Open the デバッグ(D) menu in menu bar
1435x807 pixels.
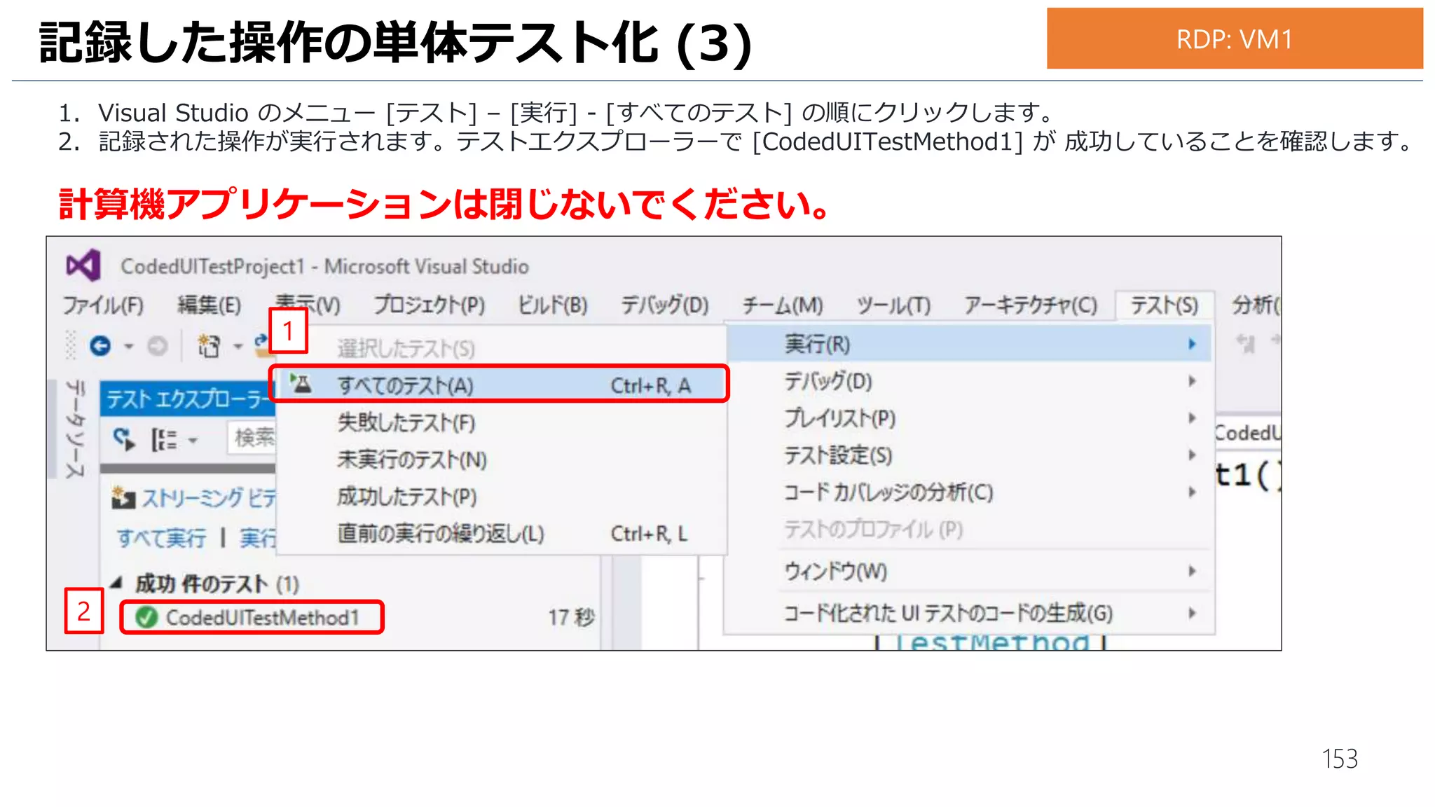[x=665, y=305]
